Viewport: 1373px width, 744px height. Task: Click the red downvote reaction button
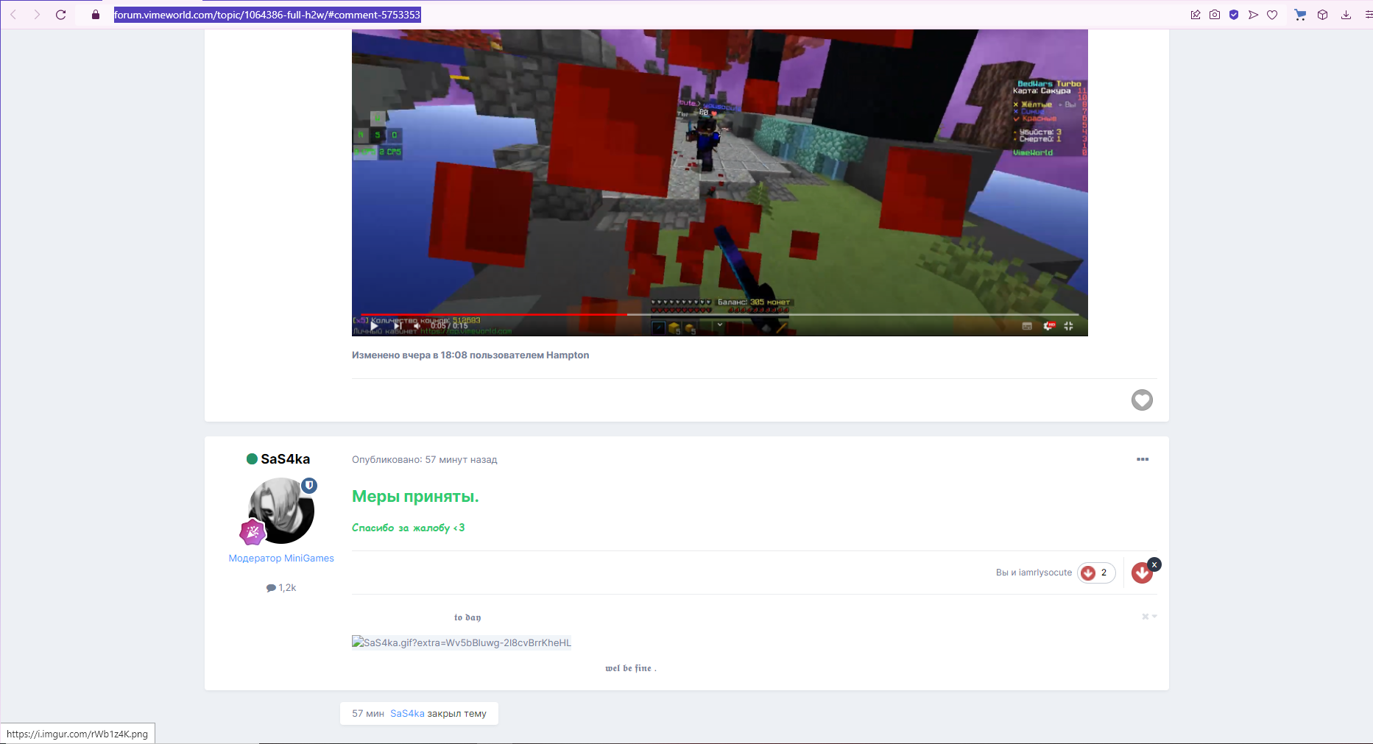point(1142,573)
